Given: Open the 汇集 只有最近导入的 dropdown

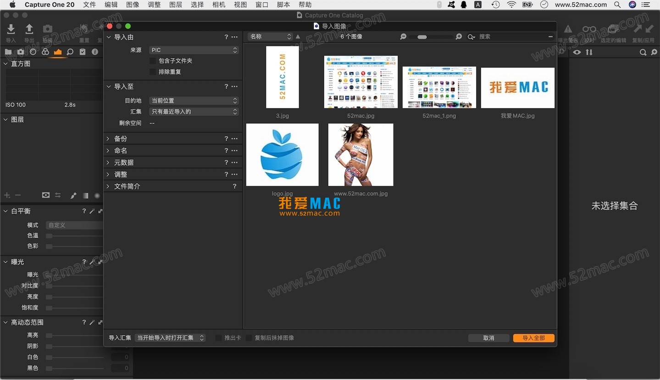Looking at the screenshot, I should [194, 112].
